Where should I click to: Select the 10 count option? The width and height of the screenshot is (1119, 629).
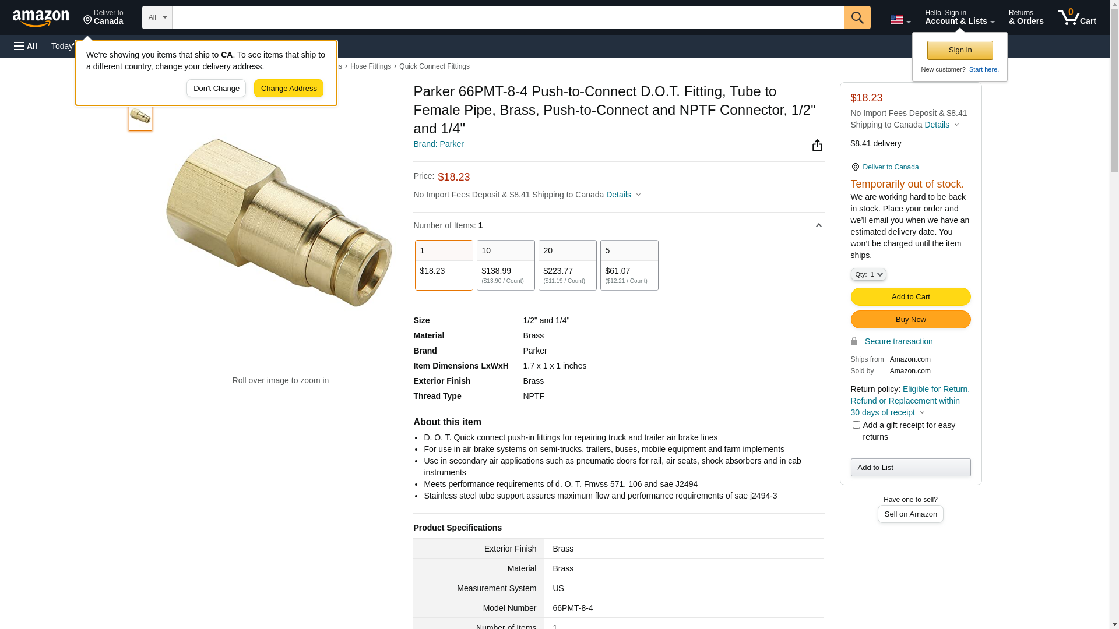[505, 265]
